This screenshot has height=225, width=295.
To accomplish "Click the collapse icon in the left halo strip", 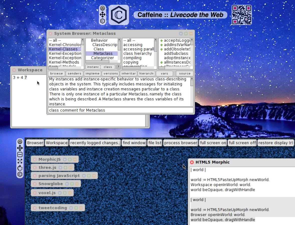I will pos(20,154).
